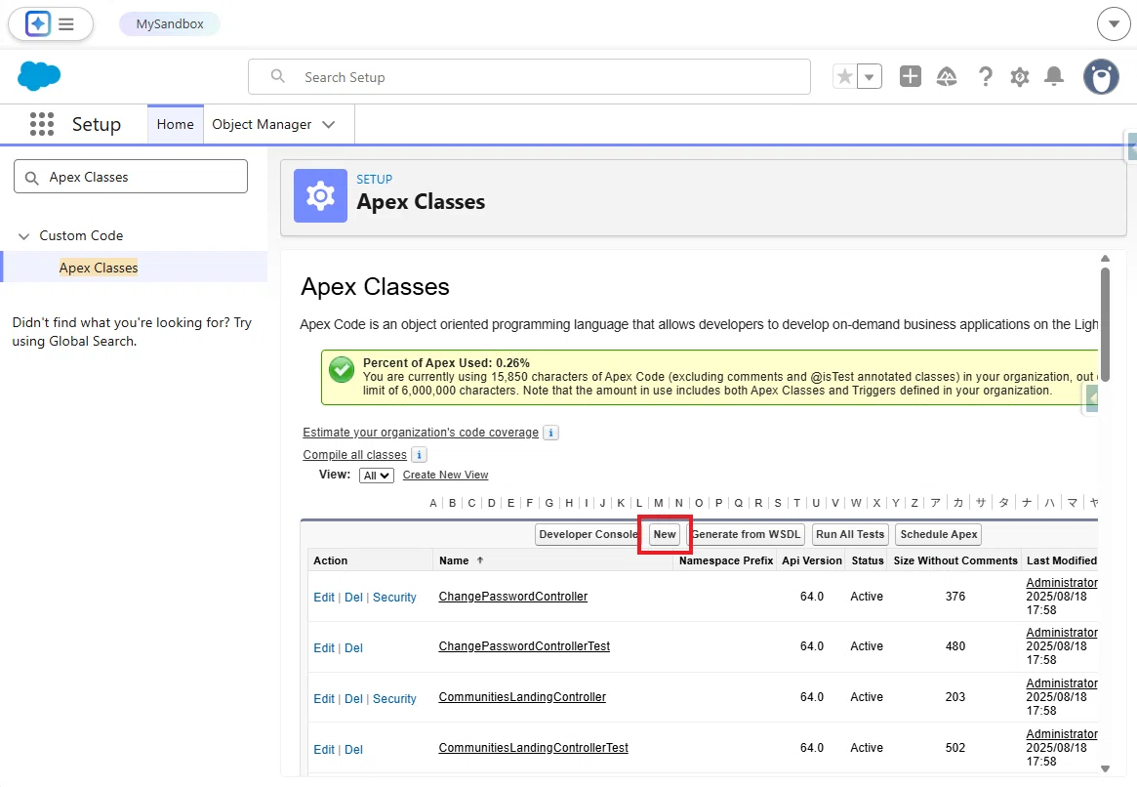Click the MySandbox label
The height and width of the screenshot is (787, 1137).
(170, 24)
